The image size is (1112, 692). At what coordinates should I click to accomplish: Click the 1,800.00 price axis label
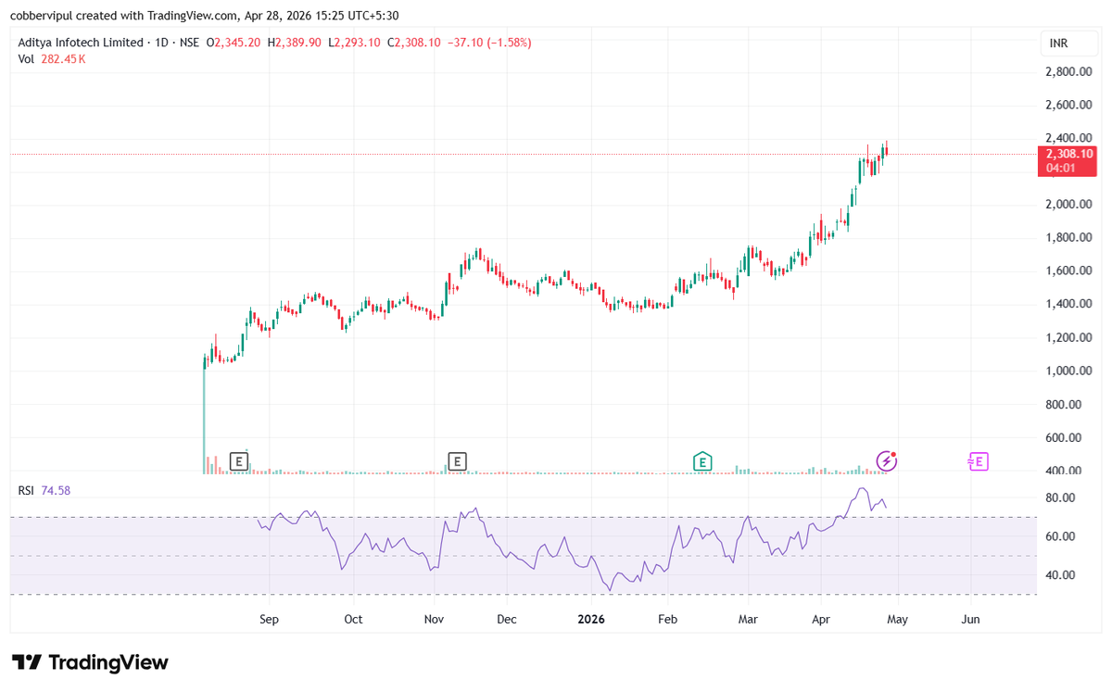click(x=1068, y=237)
